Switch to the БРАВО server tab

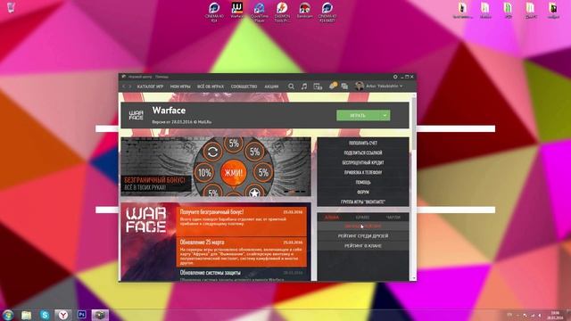click(x=362, y=218)
